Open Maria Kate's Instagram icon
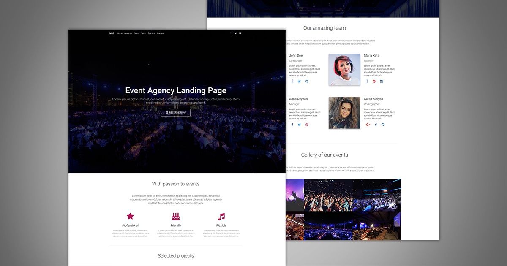This screenshot has width=507, height=266. pyautogui.click(x=382, y=81)
